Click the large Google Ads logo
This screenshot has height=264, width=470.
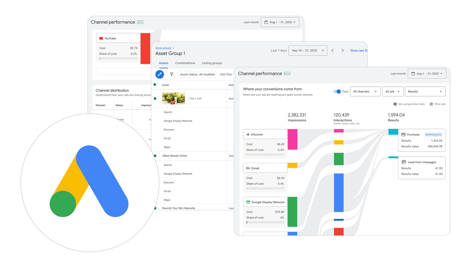89,183
